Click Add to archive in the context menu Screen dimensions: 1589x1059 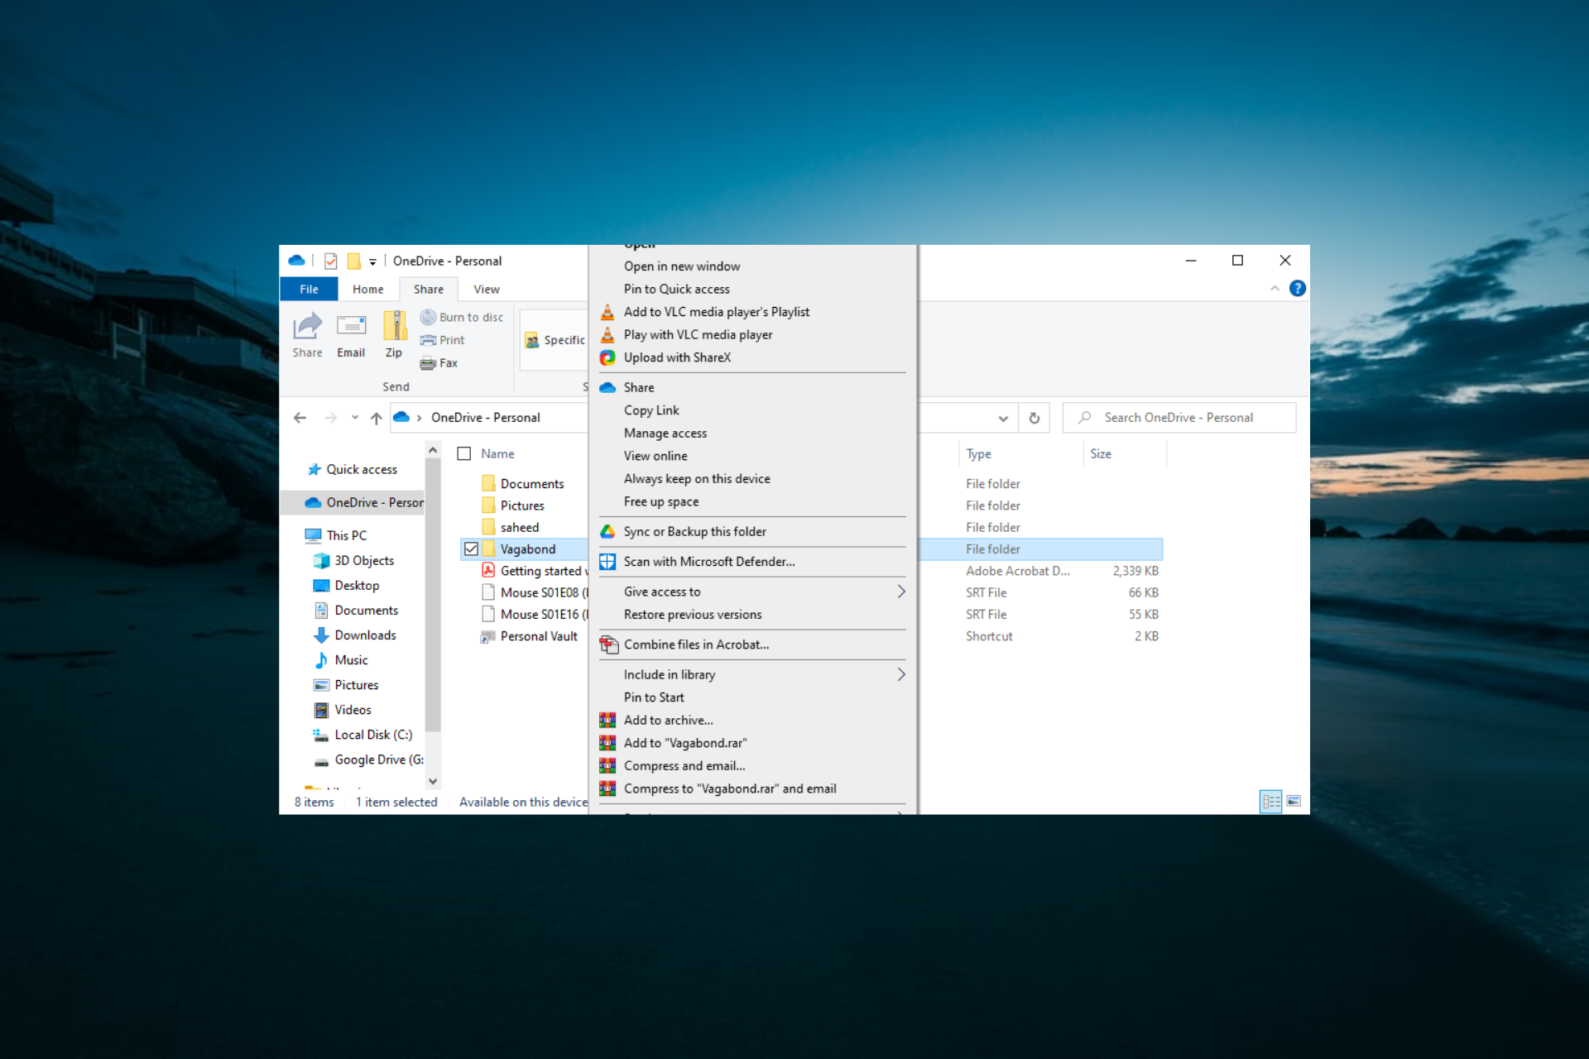coord(668,721)
